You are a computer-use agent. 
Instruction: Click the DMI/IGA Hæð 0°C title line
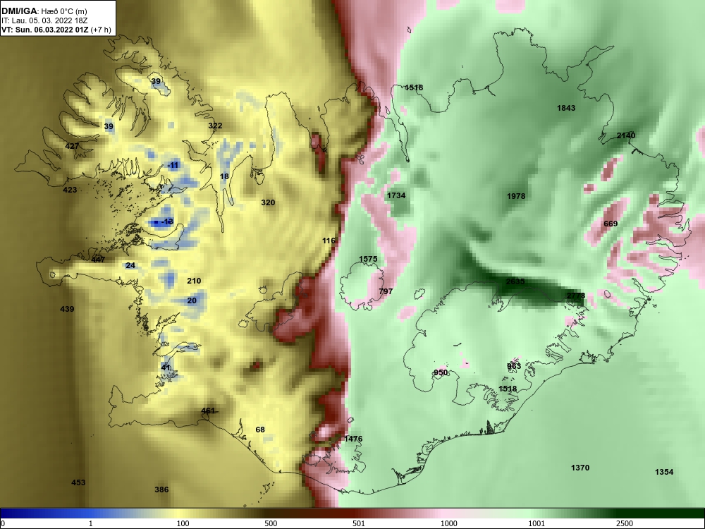click(44, 11)
